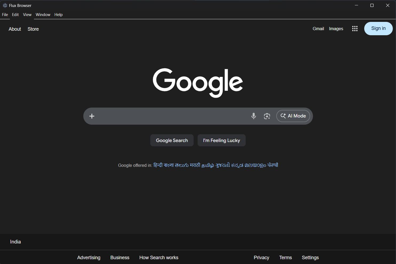Image resolution: width=396 pixels, height=264 pixels.
Task: Open the Gmail link
Action: 318,29
